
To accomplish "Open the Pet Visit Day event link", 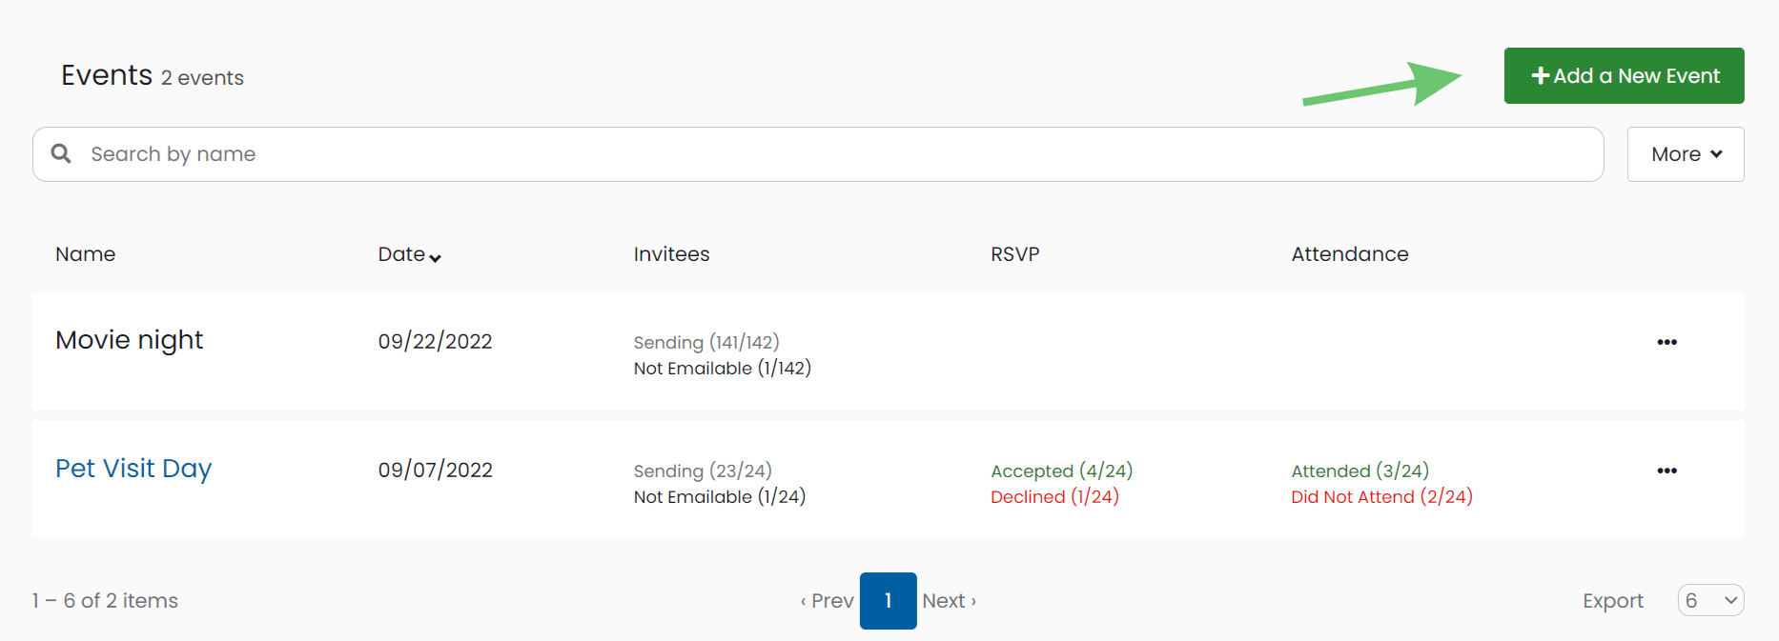I will (133, 469).
